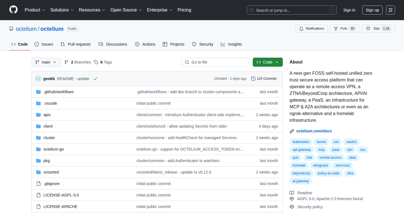Open the update to v0.12.0 commit message
The width and height of the screenshot is (404, 213).
tap(174, 172)
